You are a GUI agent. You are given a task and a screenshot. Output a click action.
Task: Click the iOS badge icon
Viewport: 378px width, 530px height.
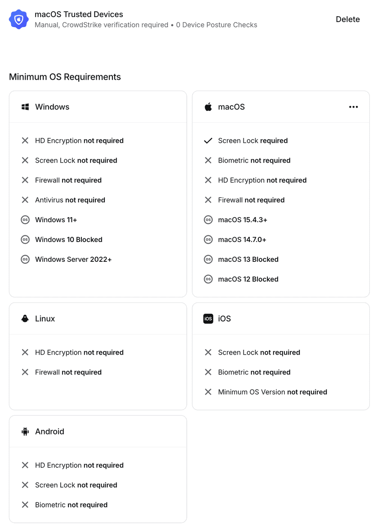[x=208, y=319]
